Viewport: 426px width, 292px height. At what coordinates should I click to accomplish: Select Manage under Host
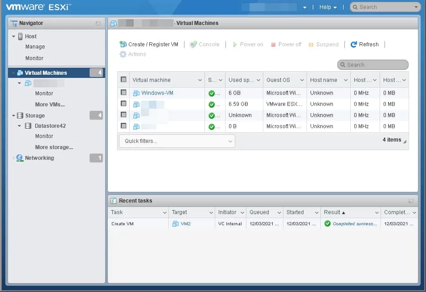(x=35, y=47)
